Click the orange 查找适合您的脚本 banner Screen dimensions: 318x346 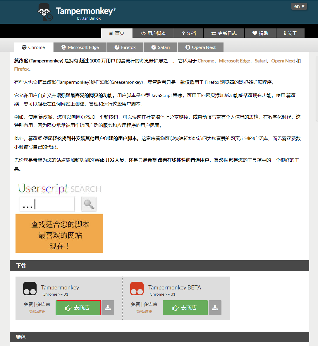(x=59, y=233)
